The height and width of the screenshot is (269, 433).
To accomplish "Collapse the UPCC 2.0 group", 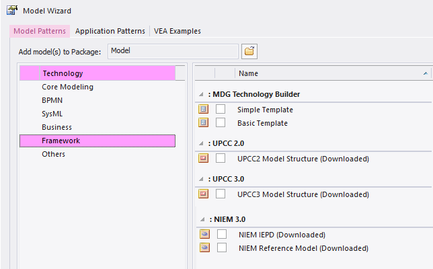I will point(202,144).
